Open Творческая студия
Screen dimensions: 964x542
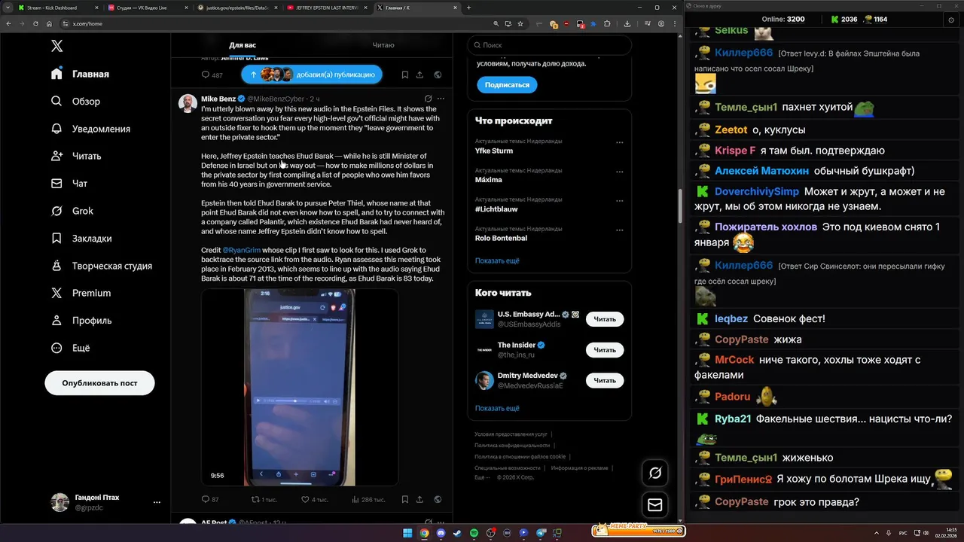click(x=101, y=266)
